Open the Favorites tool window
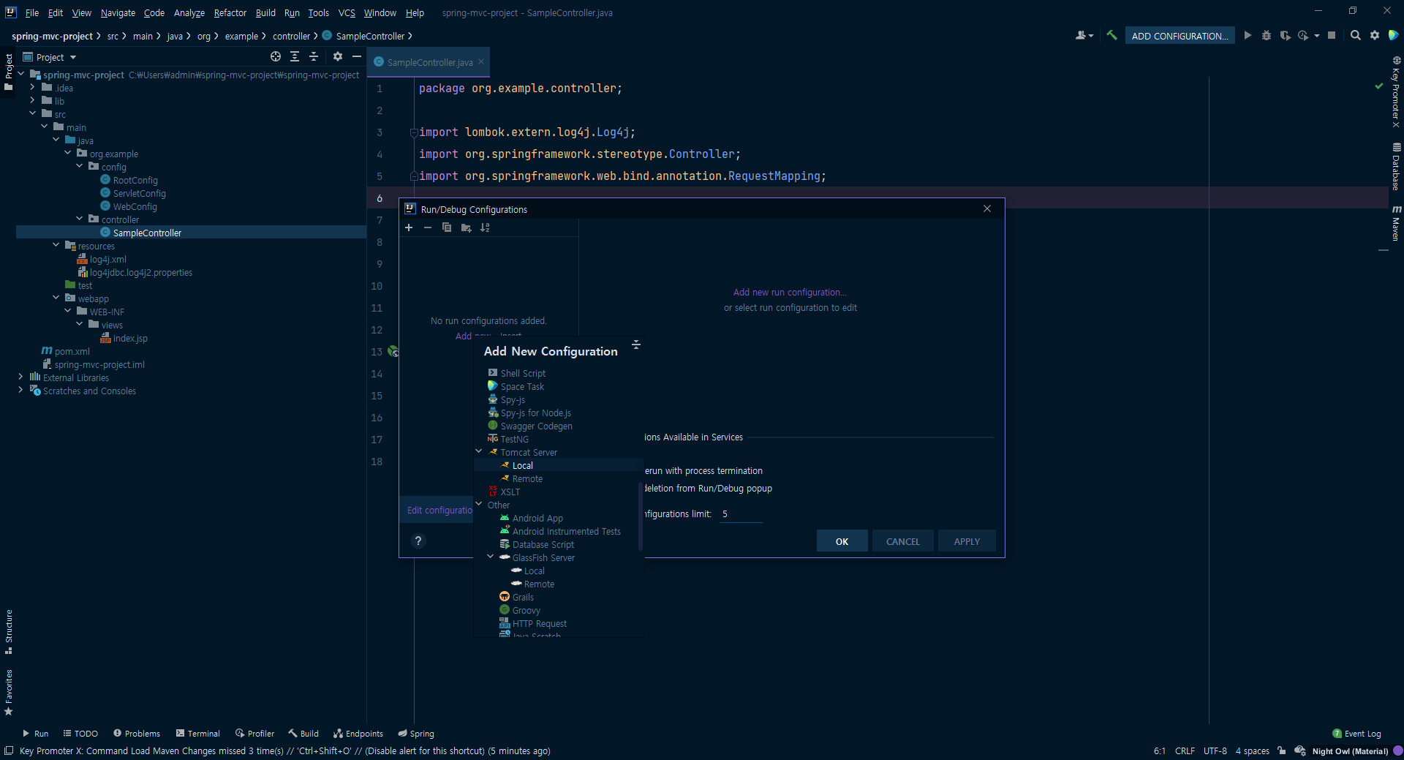Viewport: 1404px width, 760px height. coord(9,693)
